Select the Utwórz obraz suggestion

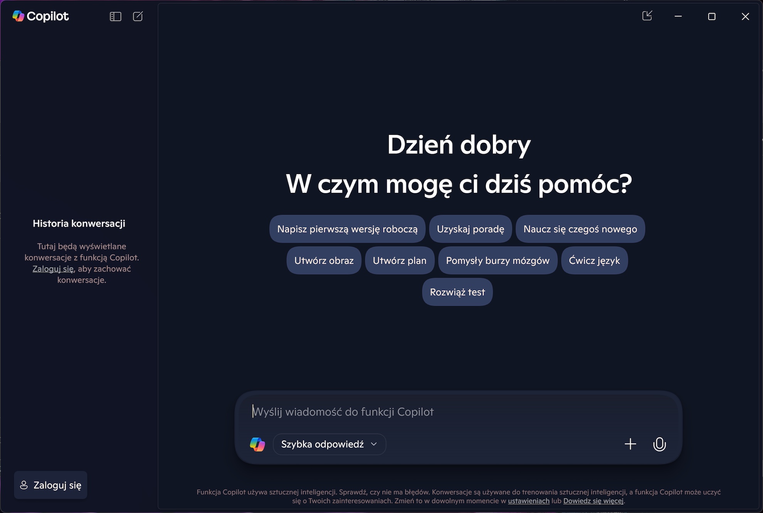[x=324, y=261]
